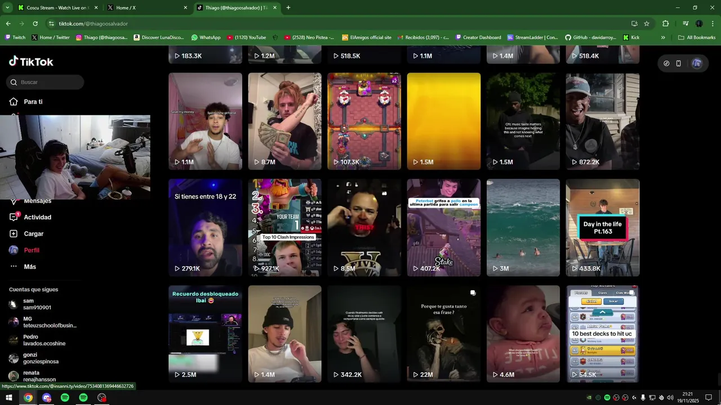Screen dimensions: 721x405
Task: Open the Si tienes entre 18 y 22 video
Action: coord(205,227)
